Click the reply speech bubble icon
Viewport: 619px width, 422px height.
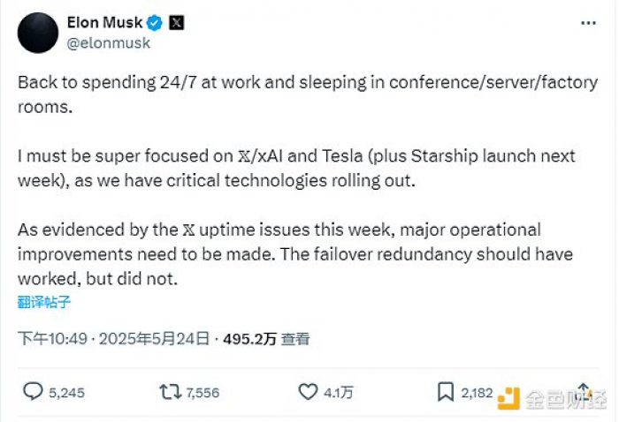pyautogui.click(x=33, y=392)
